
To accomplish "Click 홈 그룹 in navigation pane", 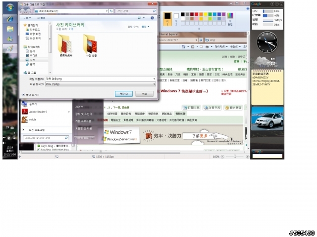I will click(x=30, y=73).
